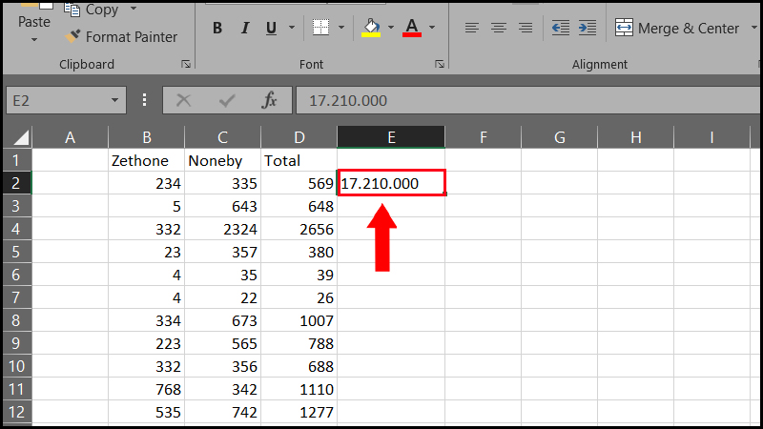Viewport: 763px width, 429px height.
Task: Select column A header
Action: click(70, 137)
